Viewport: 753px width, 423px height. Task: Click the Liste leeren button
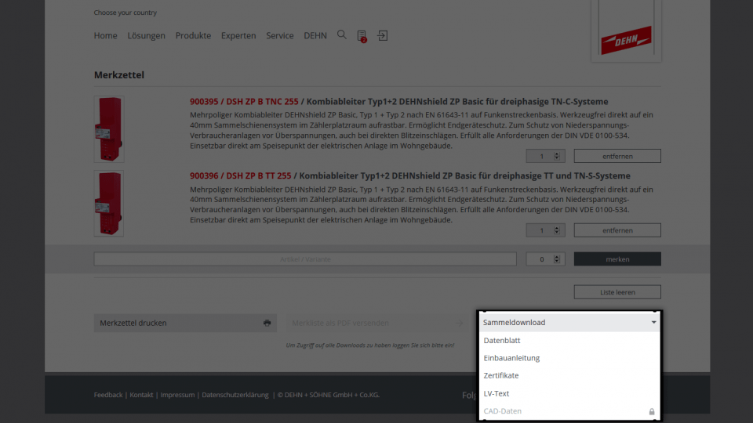617,292
